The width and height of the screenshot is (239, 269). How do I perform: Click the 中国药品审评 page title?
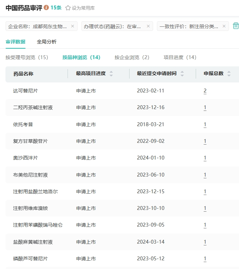24,8
